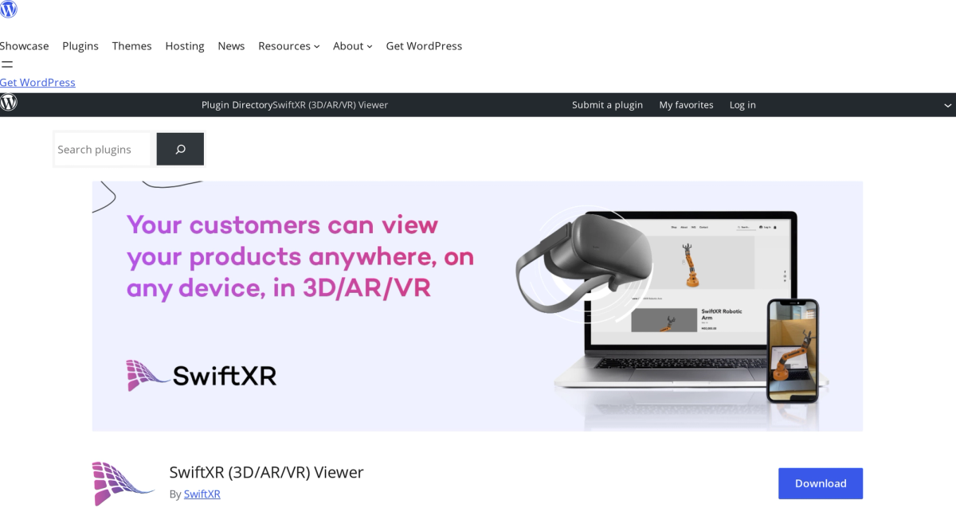956x531 pixels.
Task: Open the Plugin Directory link
Action: tap(237, 105)
